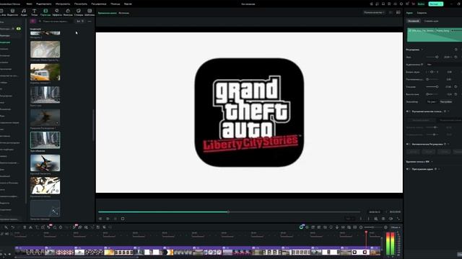
Task: Zoom in the timeline with plus icon
Action: [x=385, y=227]
